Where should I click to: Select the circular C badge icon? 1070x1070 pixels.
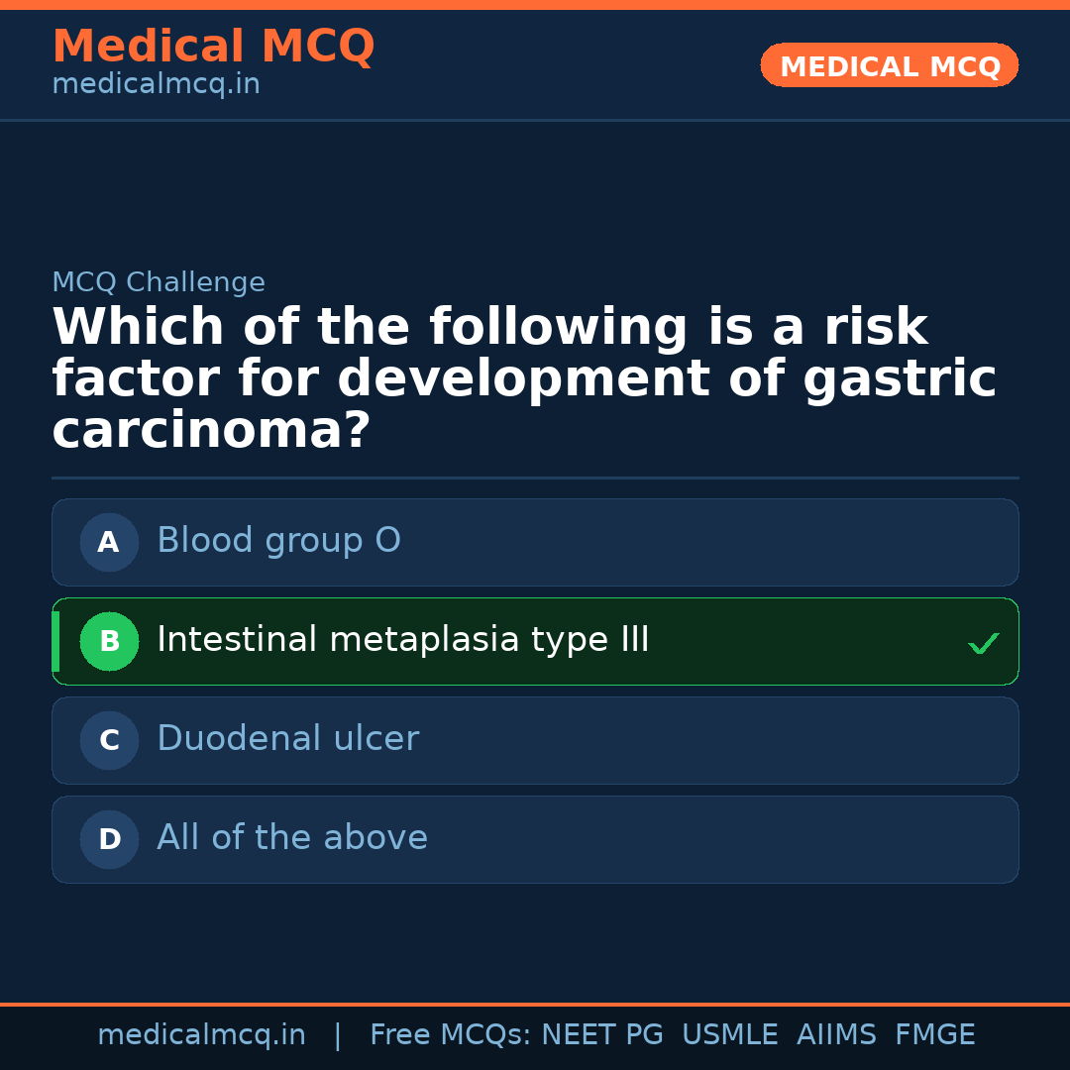coord(109,740)
